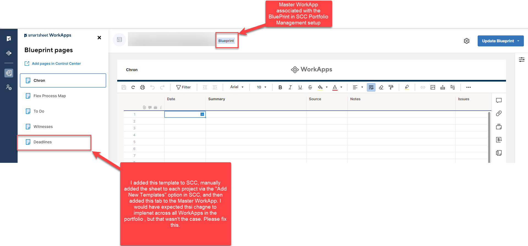Image resolution: width=528 pixels, height=246 pixels.
Task: Click the Refresh icon in the toolbar
Action: coord(133,87)
